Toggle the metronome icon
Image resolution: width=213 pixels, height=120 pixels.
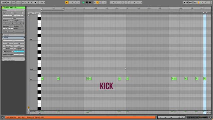(x=35, y=2)
